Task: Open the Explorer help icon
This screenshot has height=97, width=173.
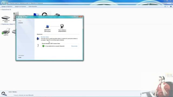Action: 171,6
